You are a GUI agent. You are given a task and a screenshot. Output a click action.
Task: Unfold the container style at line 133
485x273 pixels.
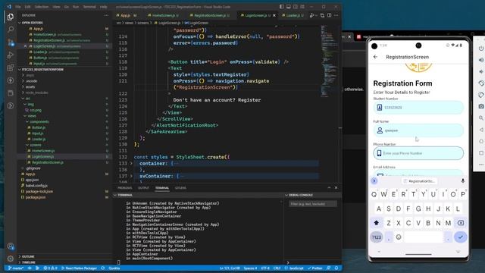[x=131, y=164]
